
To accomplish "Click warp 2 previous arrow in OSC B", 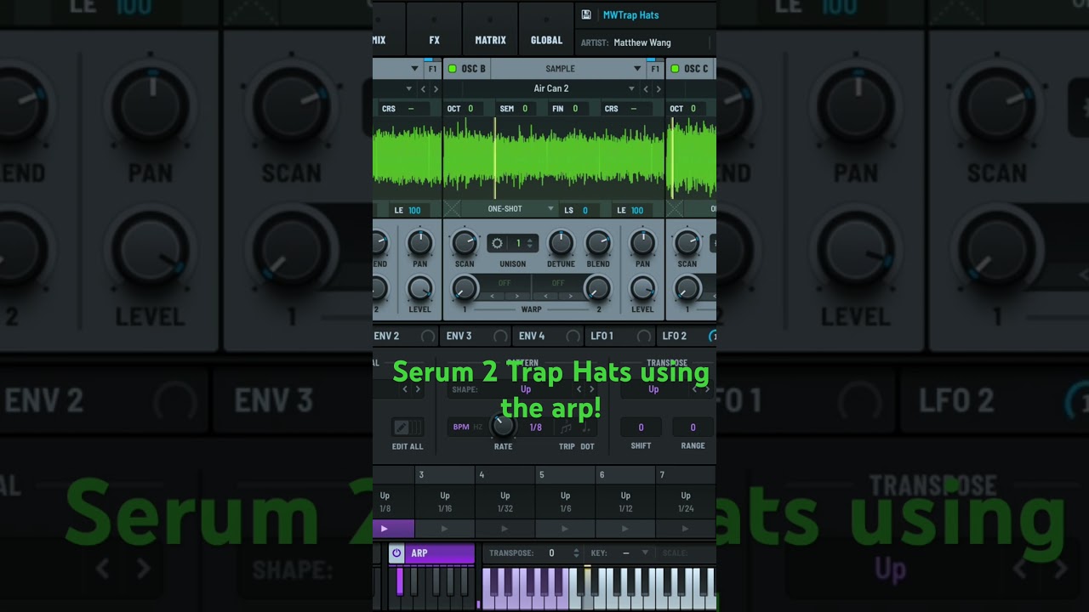I will point(547,297).
